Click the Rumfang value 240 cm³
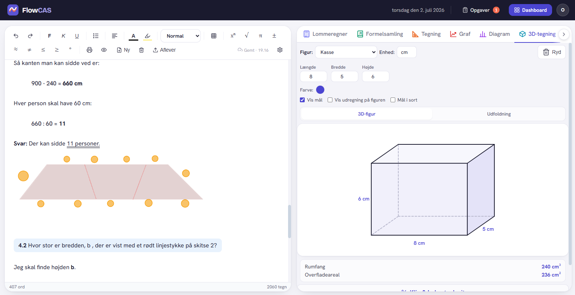 click(551, 266)
